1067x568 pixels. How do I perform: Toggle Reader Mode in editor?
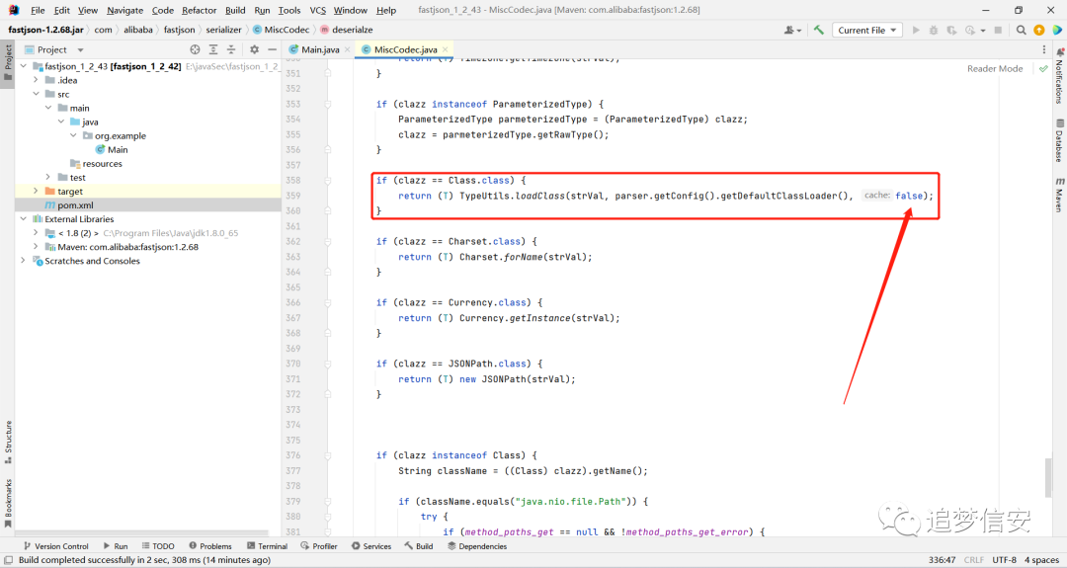(x=995, y=69)
